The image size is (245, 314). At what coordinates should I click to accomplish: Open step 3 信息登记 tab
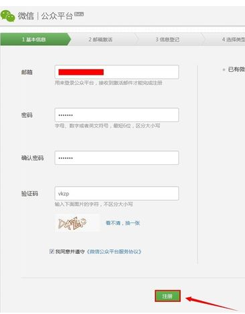coord(168,40)
